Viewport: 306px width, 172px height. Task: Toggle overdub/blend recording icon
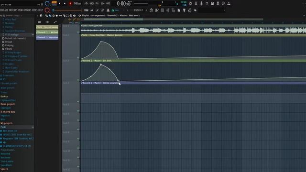point(102,3)
